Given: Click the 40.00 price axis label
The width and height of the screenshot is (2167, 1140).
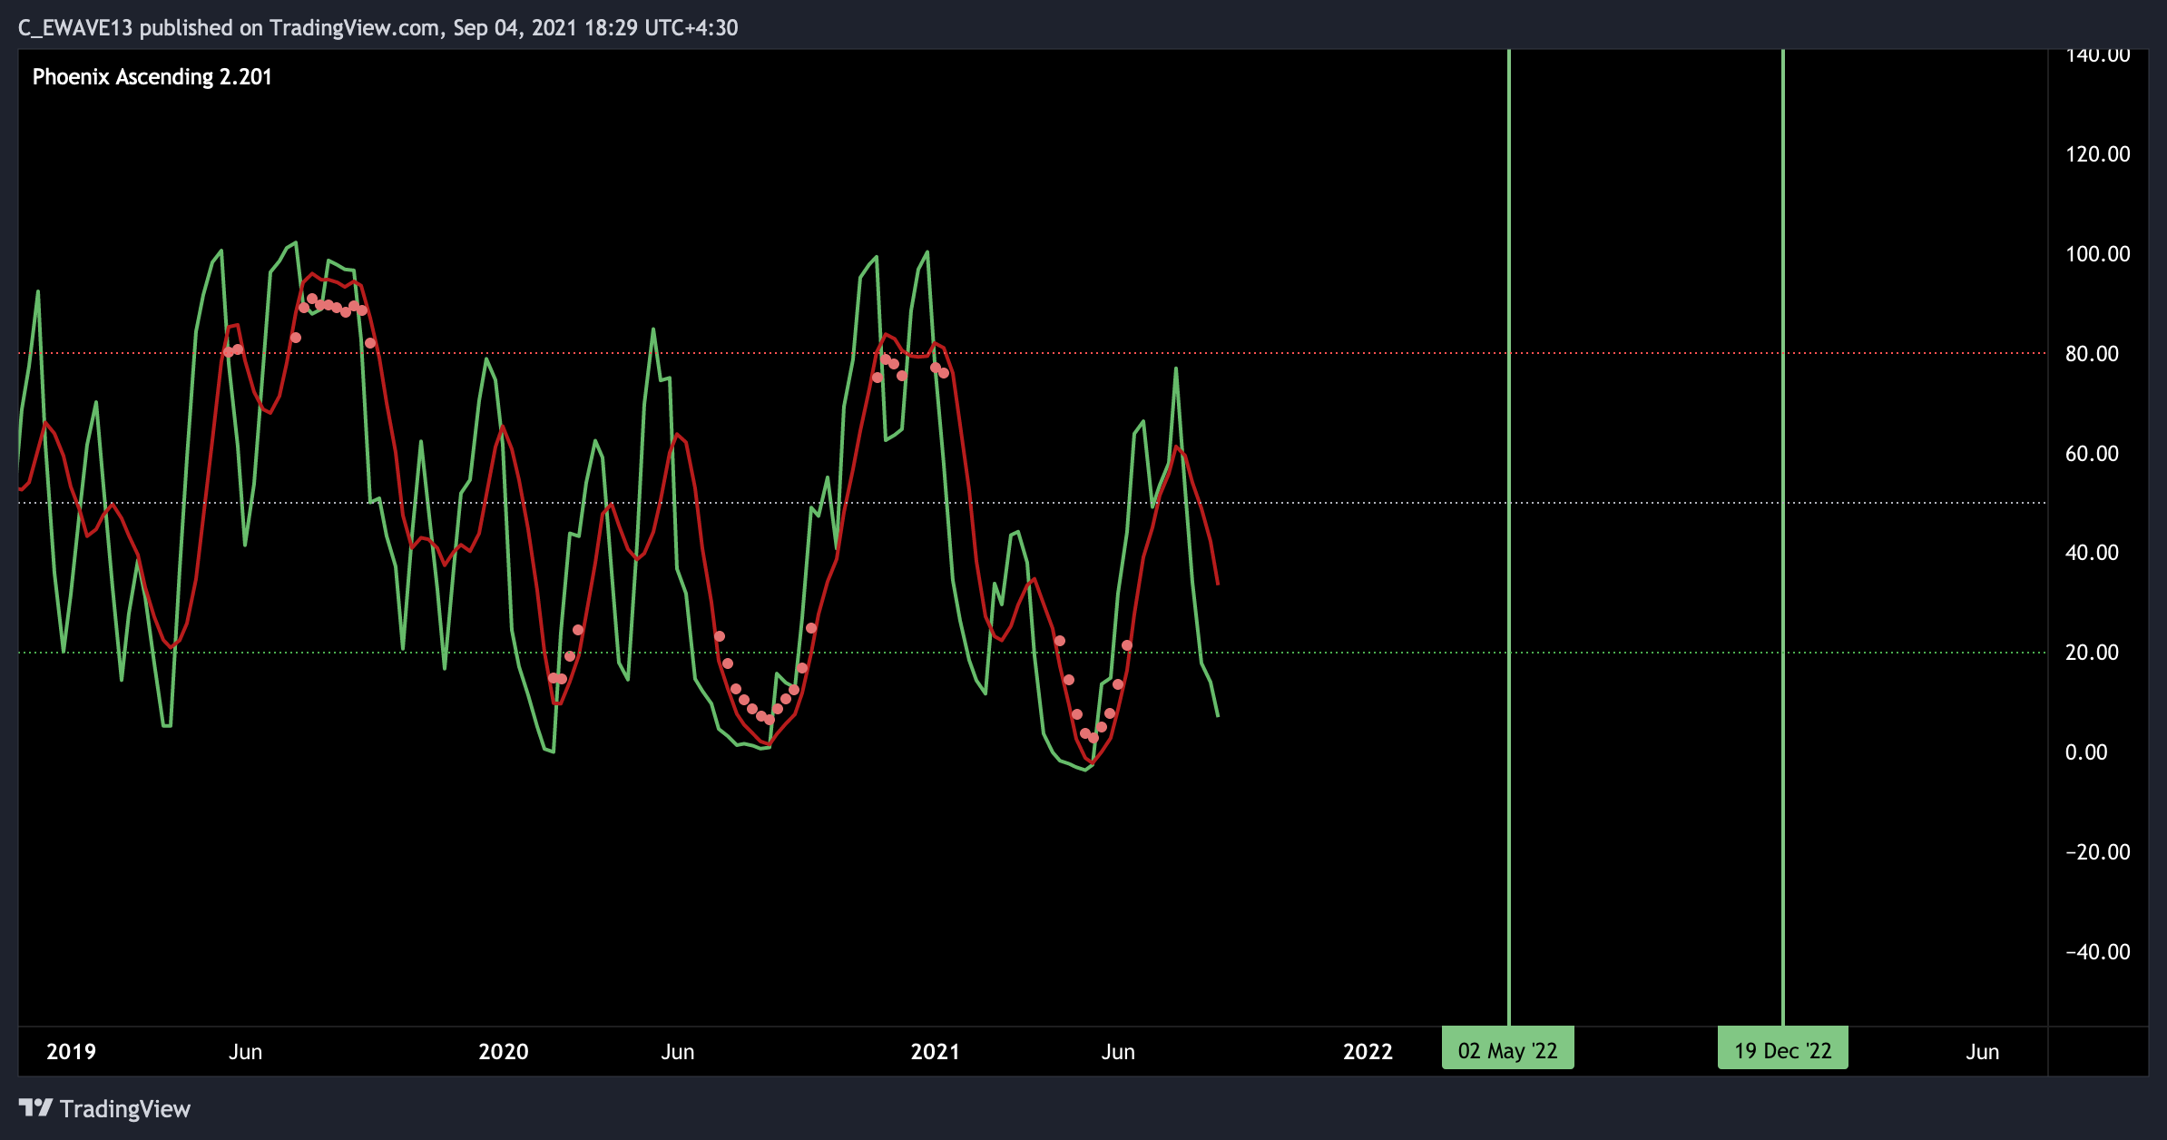Looking at the screenshot, I should pos(2092,553).
